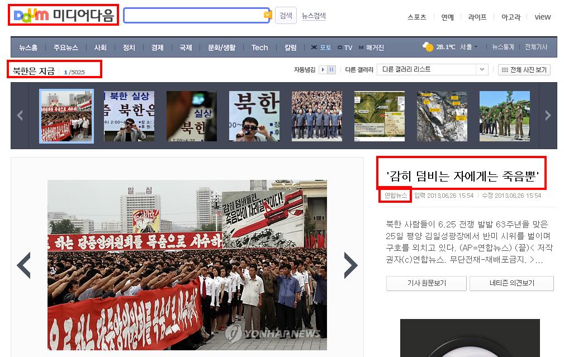Go to the next main photo
Viewport: 564px width, 357px height.
350,265
